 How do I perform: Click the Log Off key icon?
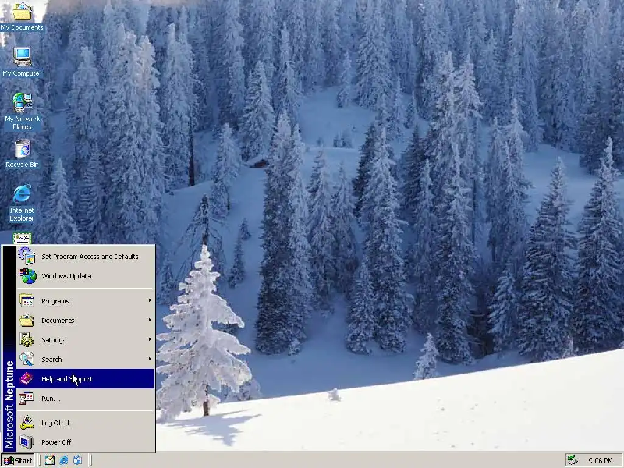tap(27, 423)
